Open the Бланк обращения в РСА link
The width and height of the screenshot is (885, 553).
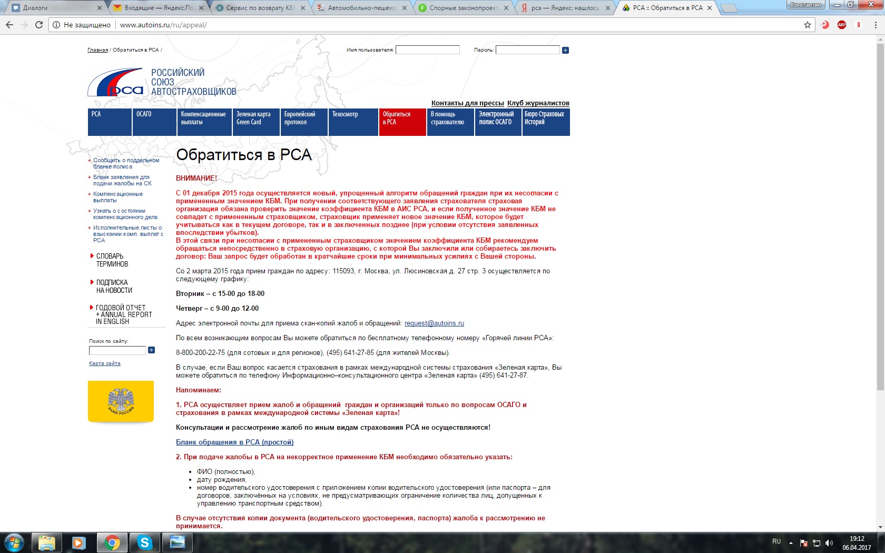tap(234, 442)
